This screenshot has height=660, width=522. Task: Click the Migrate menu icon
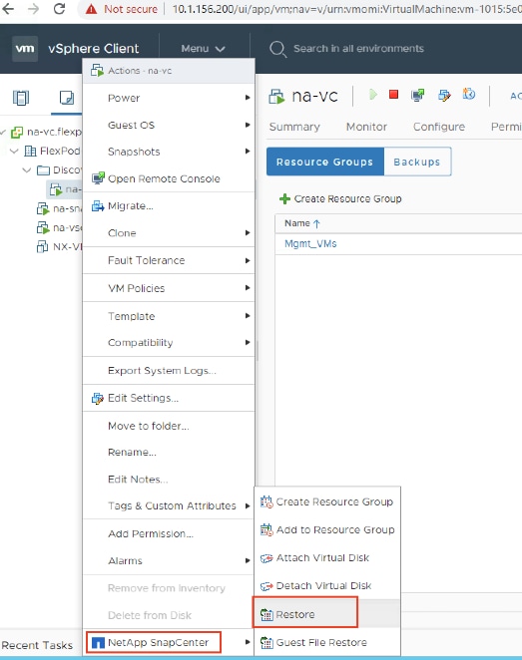[x=98, y=205]
